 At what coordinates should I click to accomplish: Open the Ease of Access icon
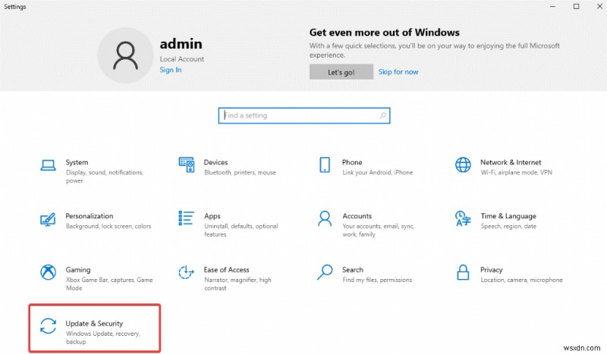coord(186,272)
